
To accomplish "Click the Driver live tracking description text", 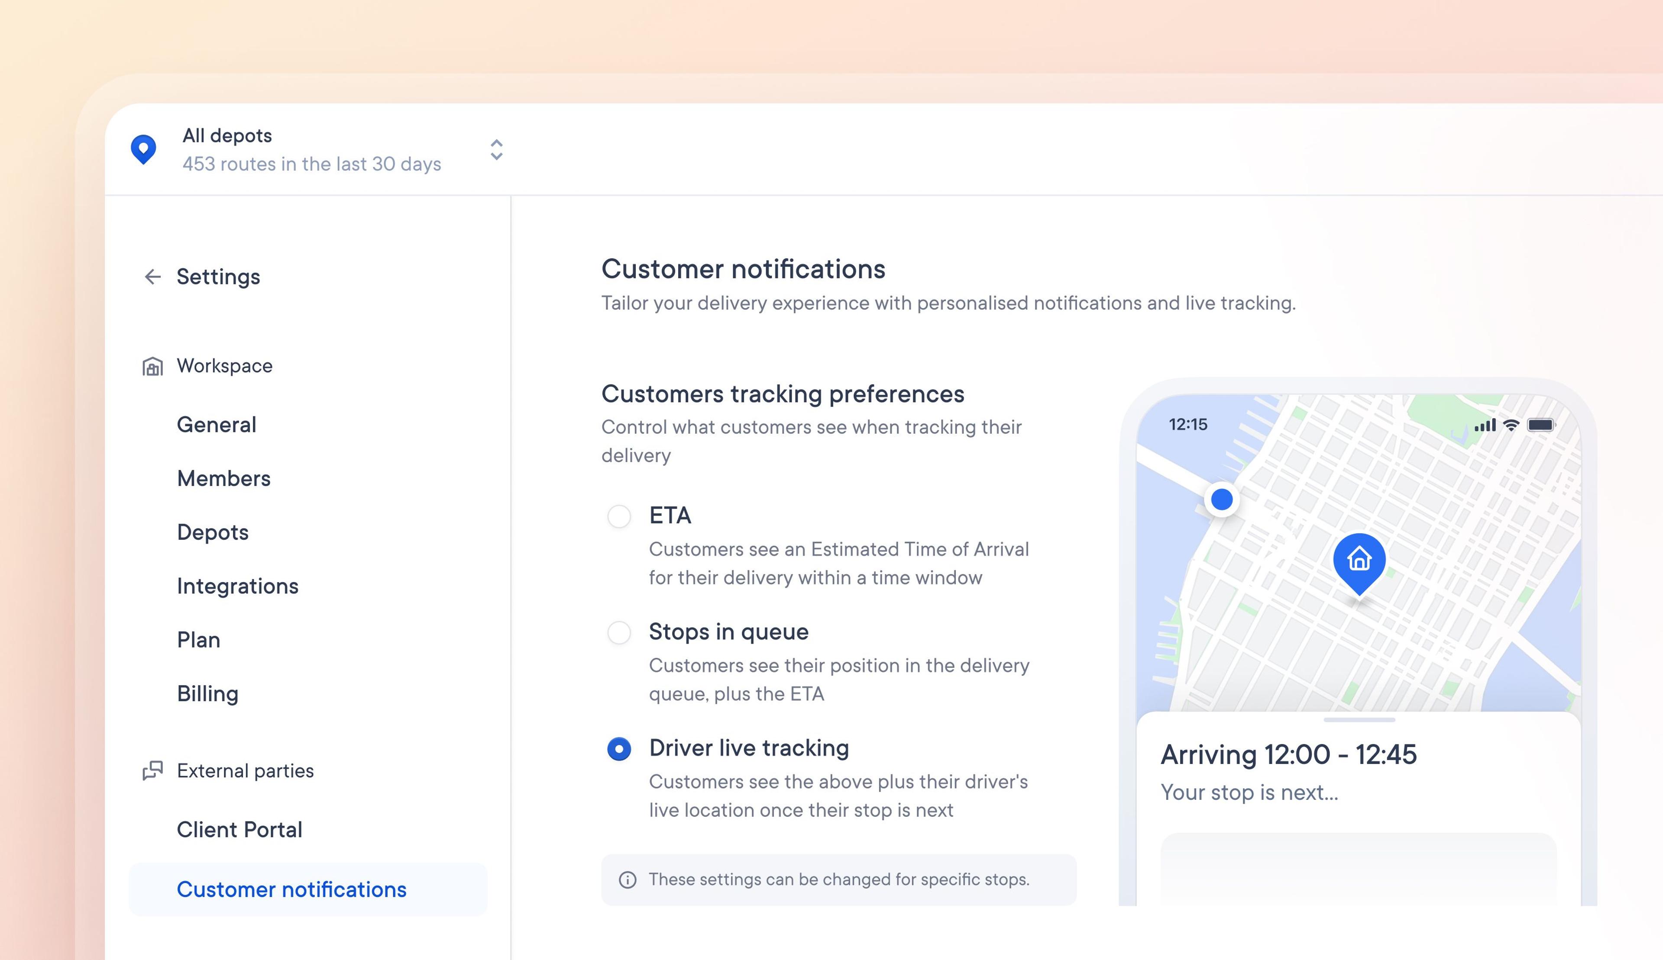I will 838,796.
